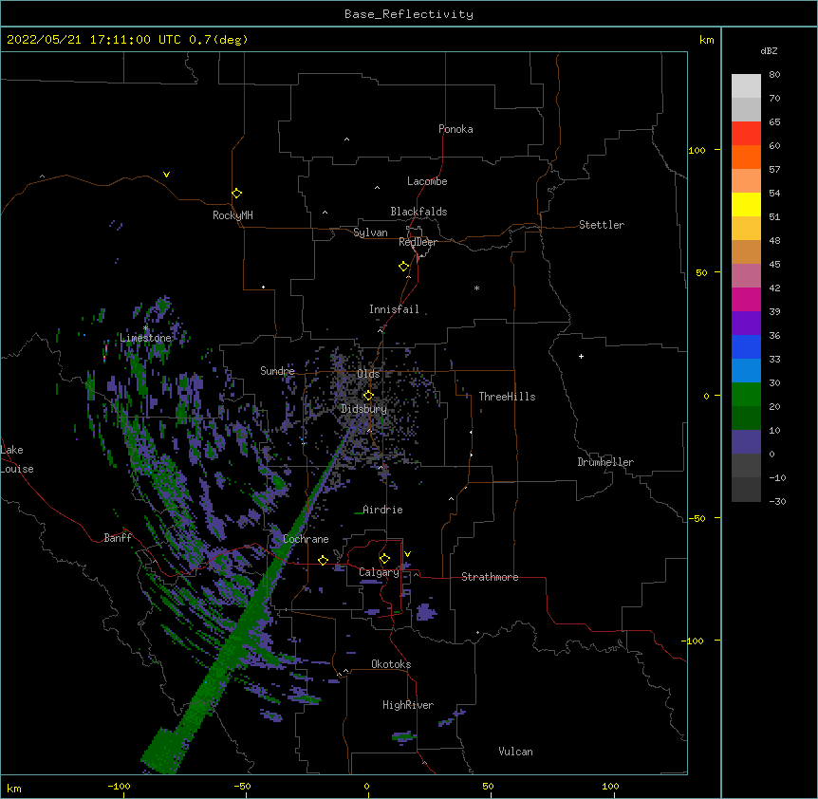Screen dimensions: 818x799
Task: Select the RedDeer label
Action: [x=418, y=242]
